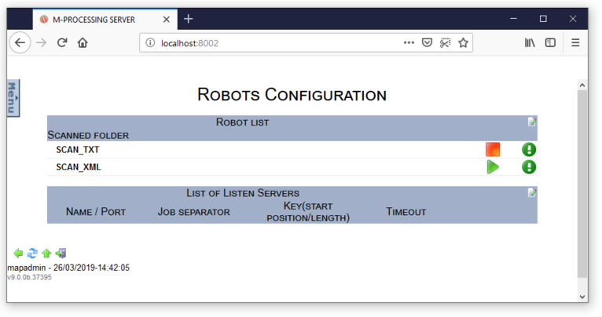Open the page actions three-dot menu

tap(409, 43)
